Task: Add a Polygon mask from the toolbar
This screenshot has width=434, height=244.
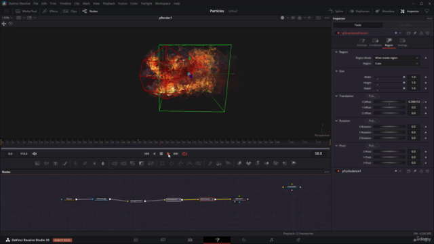Action: point(180,163)
